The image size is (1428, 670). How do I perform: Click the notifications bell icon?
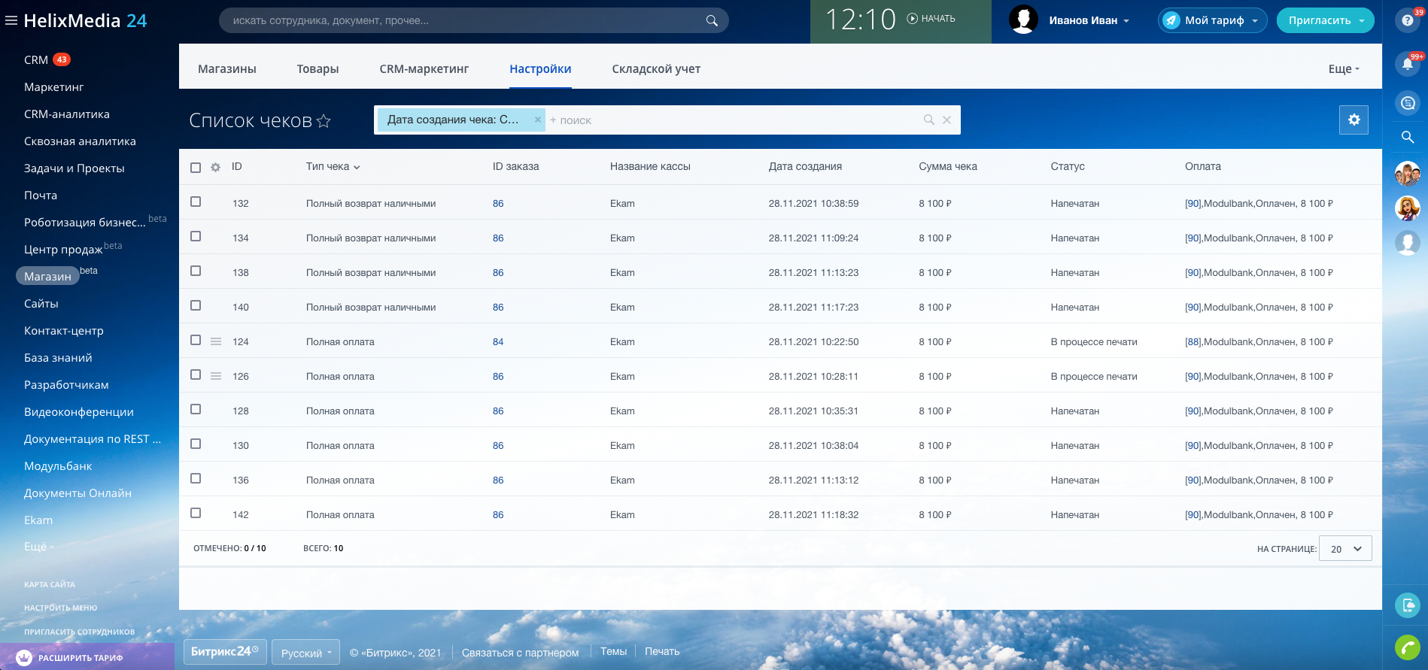pos(1407,64)
